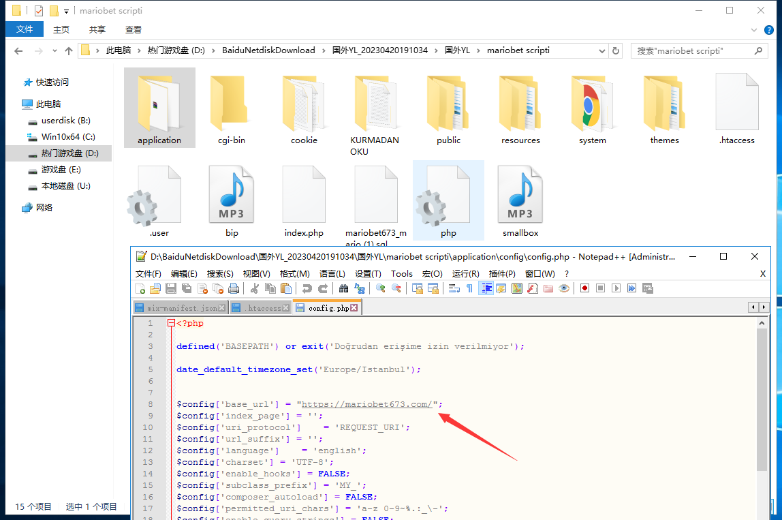
Task: Click the New file icon in Notepad++
Action: point(140,288)
